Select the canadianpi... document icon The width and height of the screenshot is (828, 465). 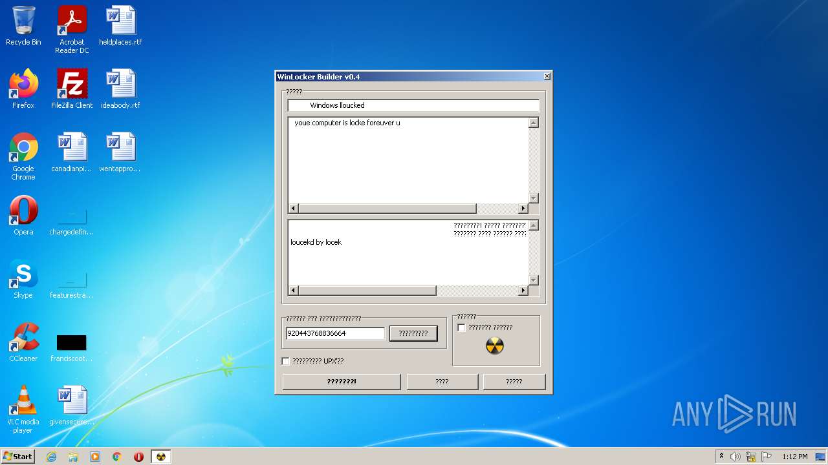[x=72, y=152]
